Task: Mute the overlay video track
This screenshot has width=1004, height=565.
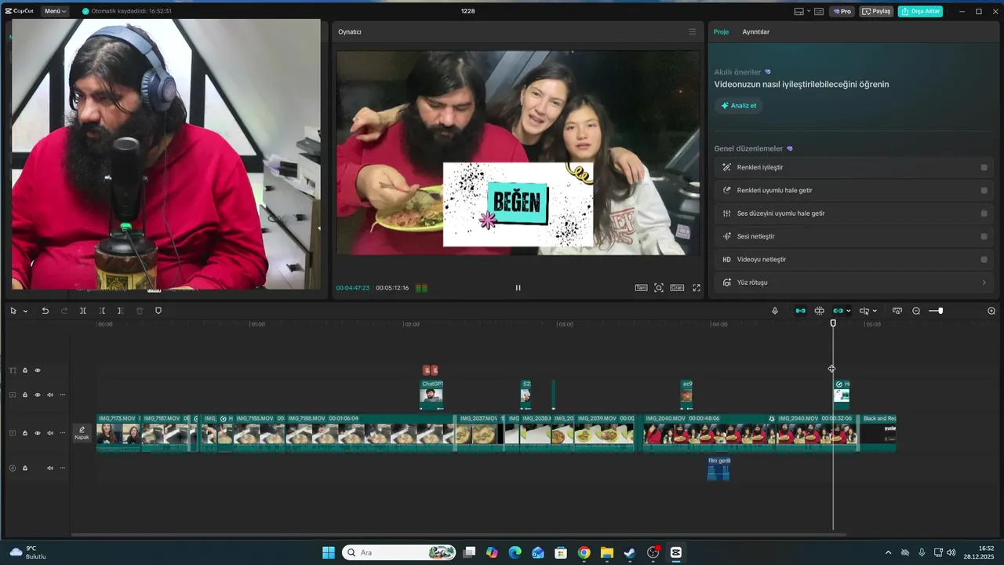Action: pyautogui.click(x=50, y=395)
